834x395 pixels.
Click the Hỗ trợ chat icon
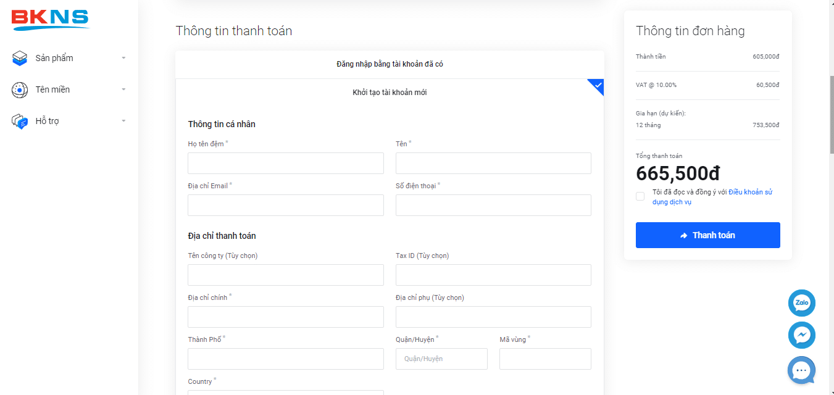pos(20,122)
